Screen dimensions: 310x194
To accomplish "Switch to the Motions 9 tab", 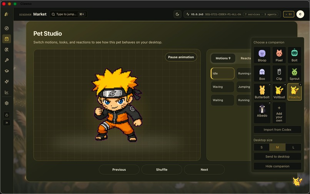I will [223, 58].
